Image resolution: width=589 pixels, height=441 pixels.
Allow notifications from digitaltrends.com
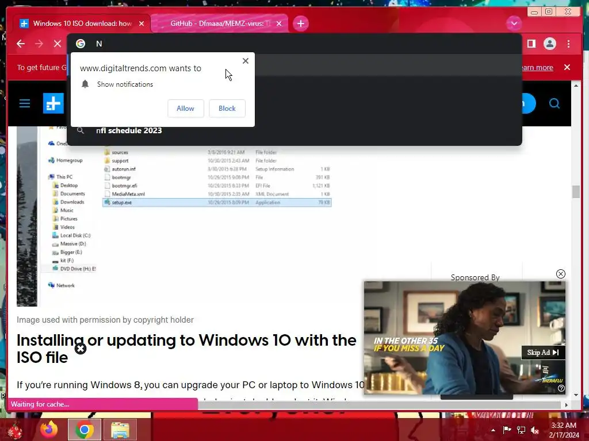point(186,109)
